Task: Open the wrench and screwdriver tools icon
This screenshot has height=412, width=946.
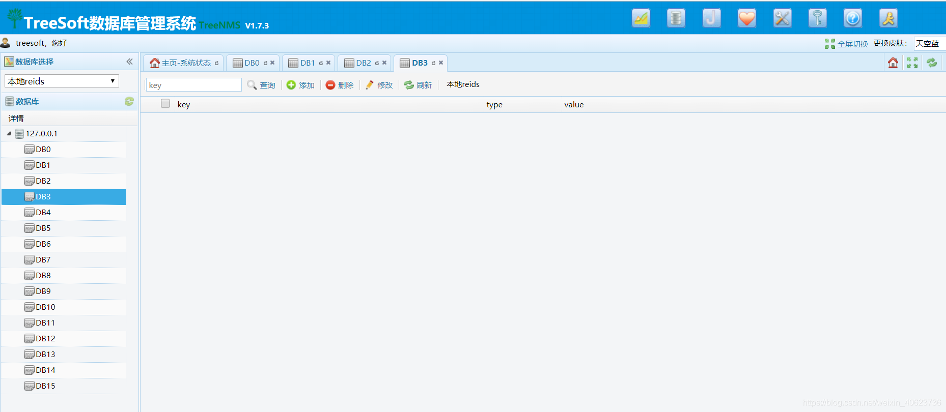Action: 782,18
